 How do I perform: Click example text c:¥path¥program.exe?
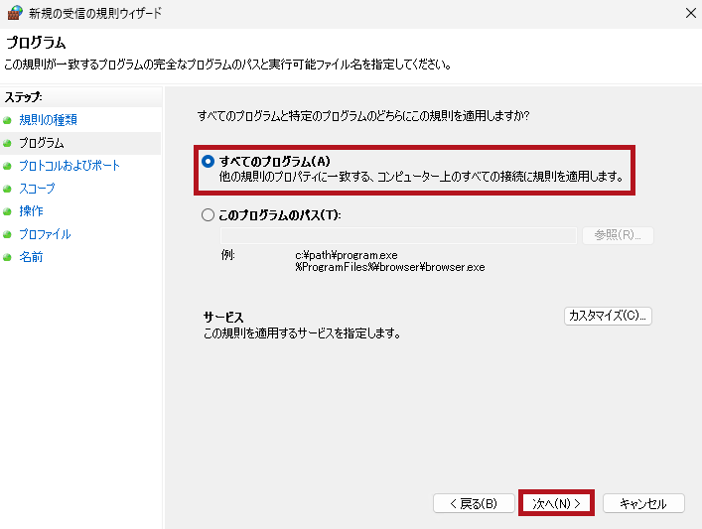[x=347, y=255]
